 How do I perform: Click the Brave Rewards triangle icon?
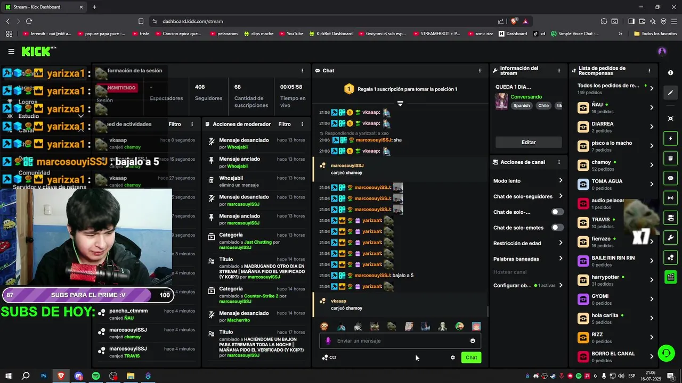pos(525,21)
